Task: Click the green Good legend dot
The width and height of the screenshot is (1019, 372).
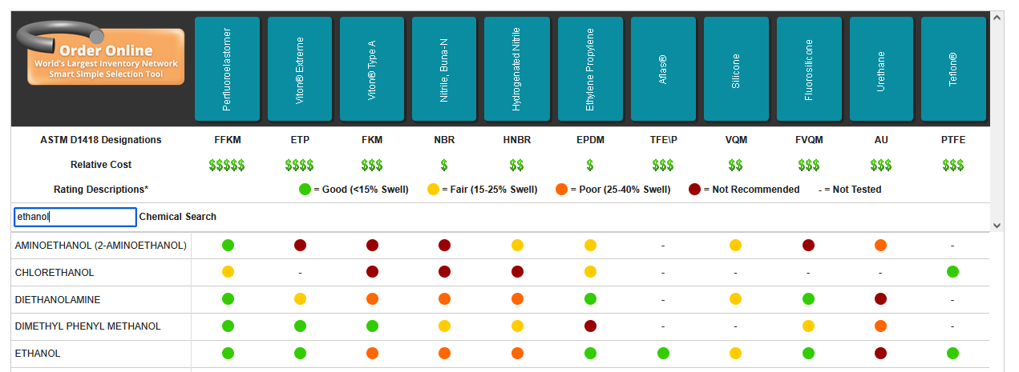Action: click(x=305, y=190)
